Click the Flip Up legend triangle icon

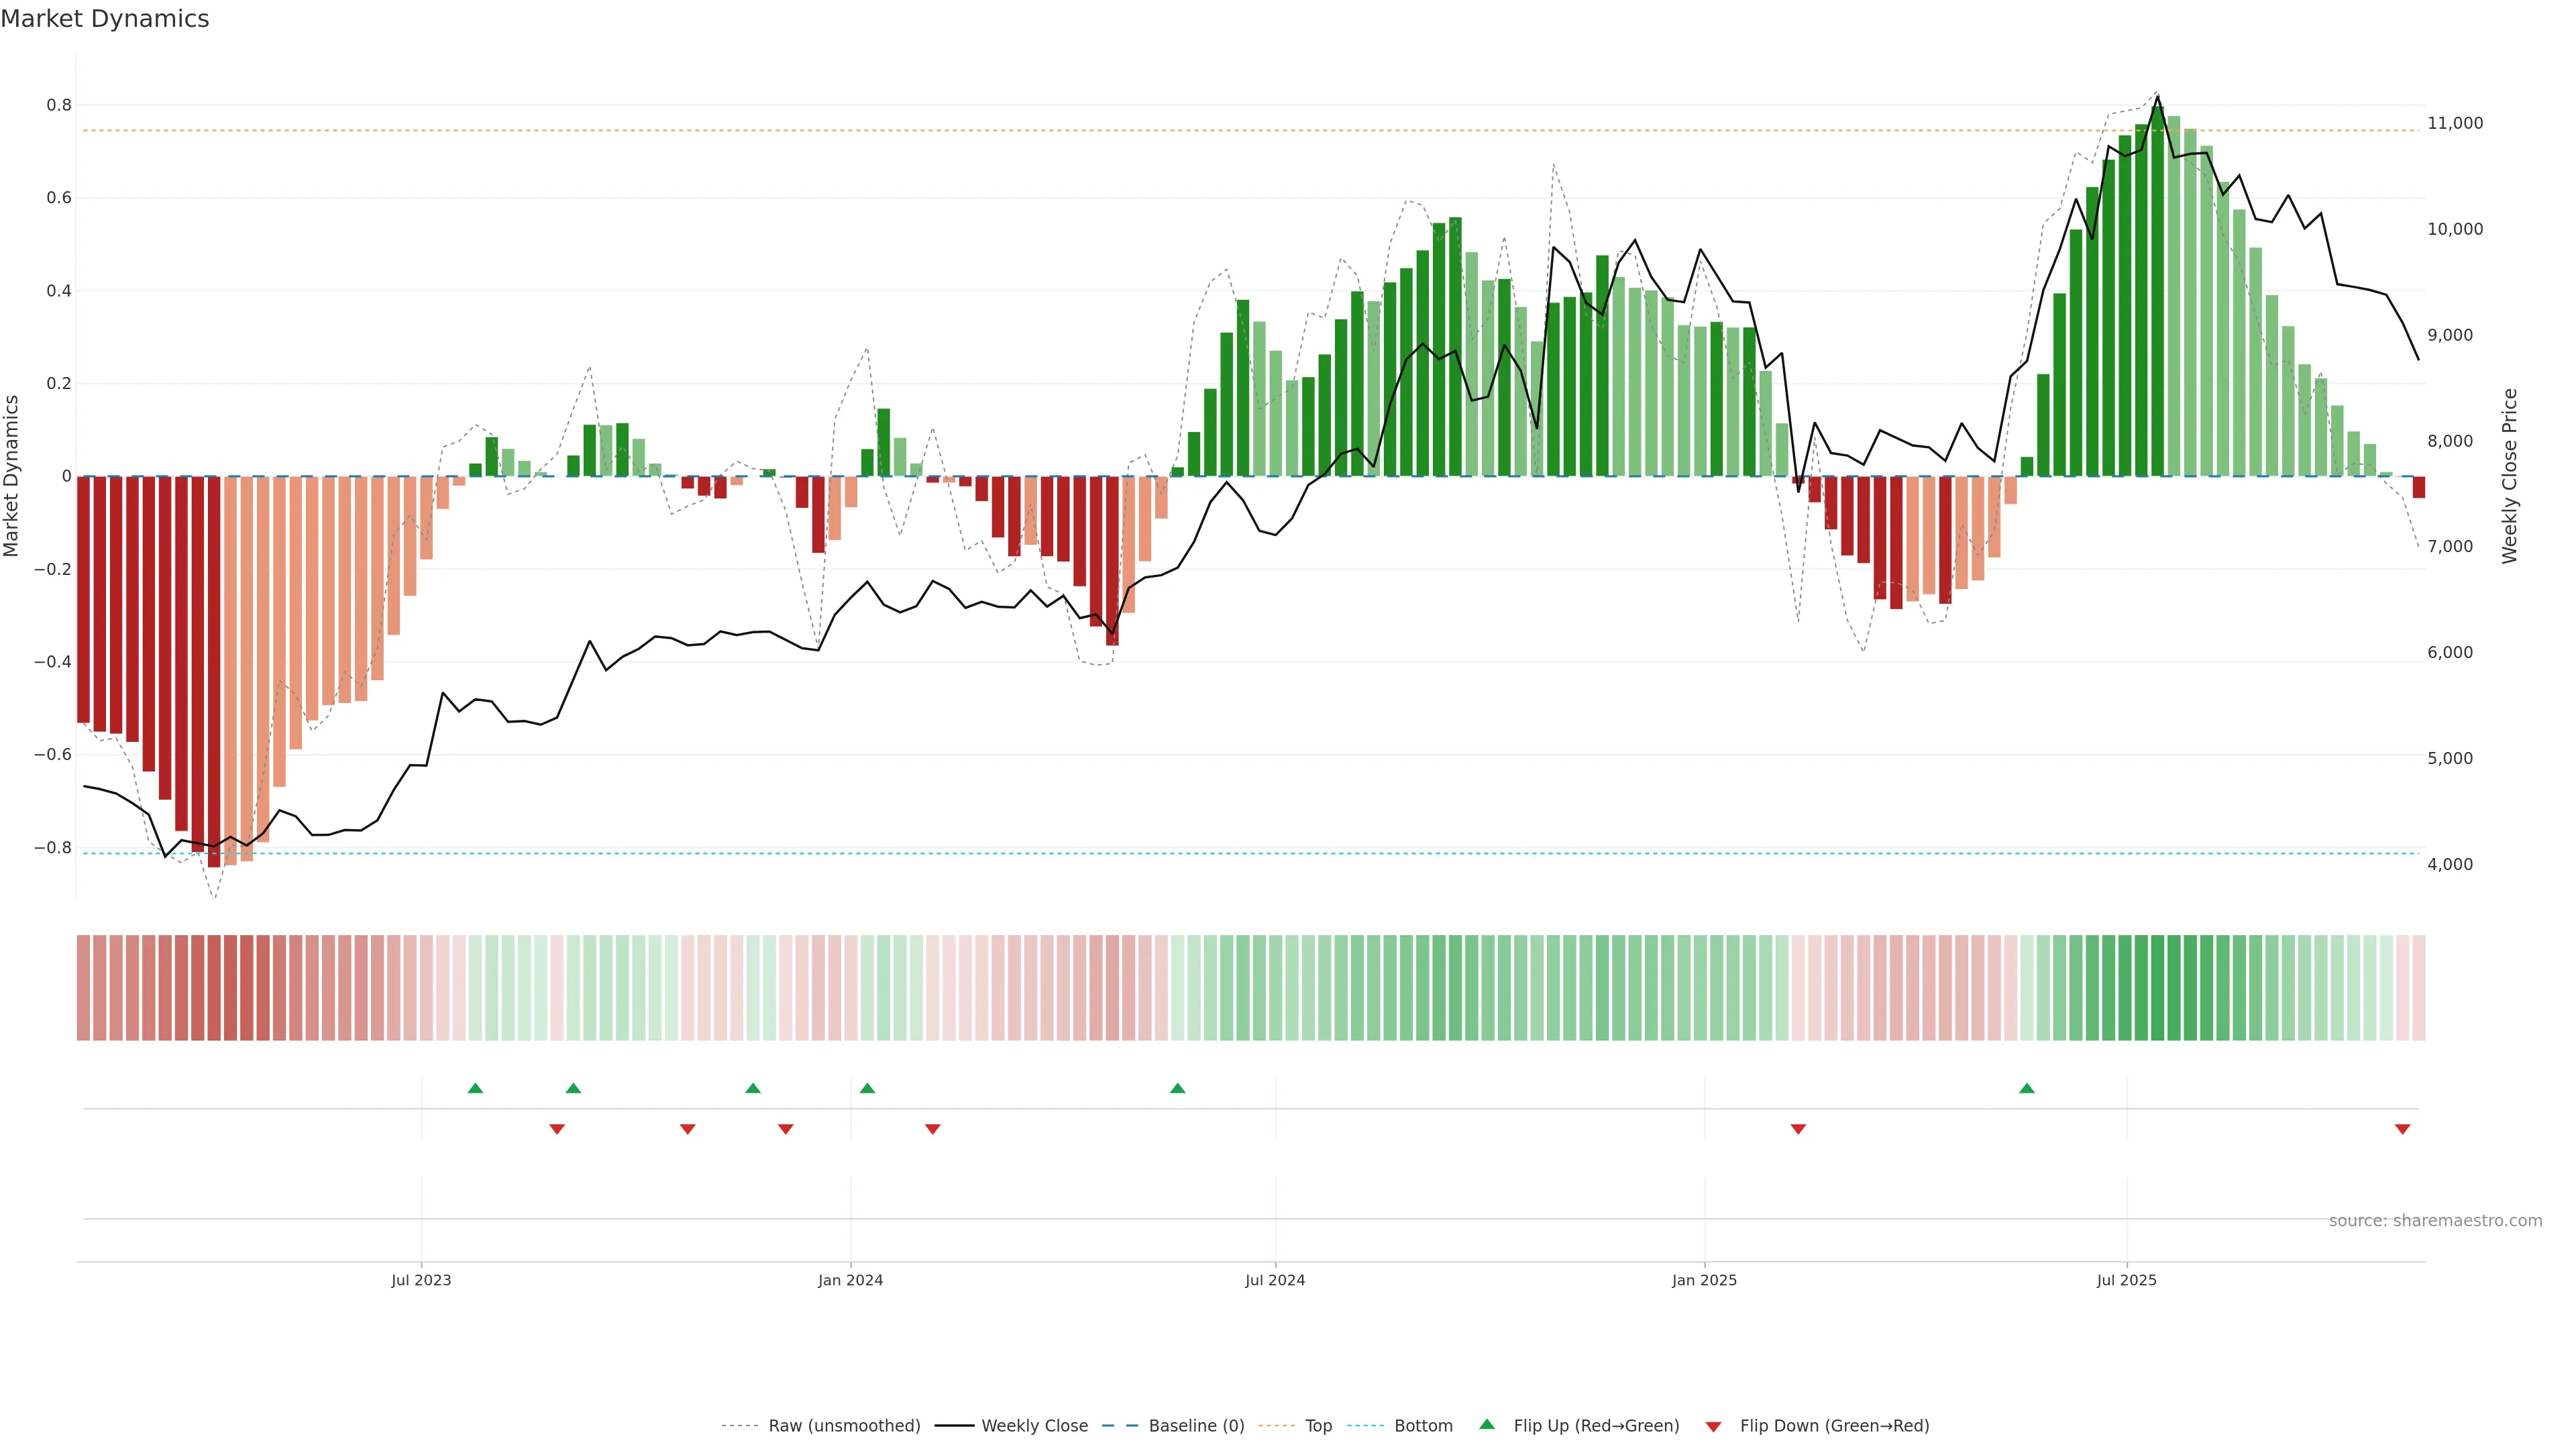coord(1487,1424)
